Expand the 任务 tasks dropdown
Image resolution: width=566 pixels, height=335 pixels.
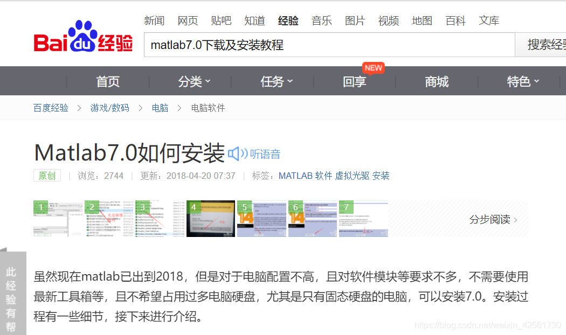pyautogui.click(x=276, y=81)
